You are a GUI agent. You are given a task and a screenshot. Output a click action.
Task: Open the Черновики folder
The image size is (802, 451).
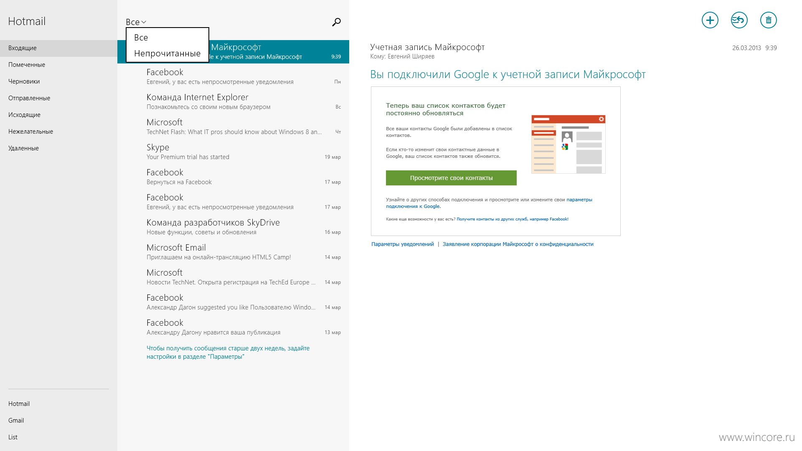click(x=58, y=81)
